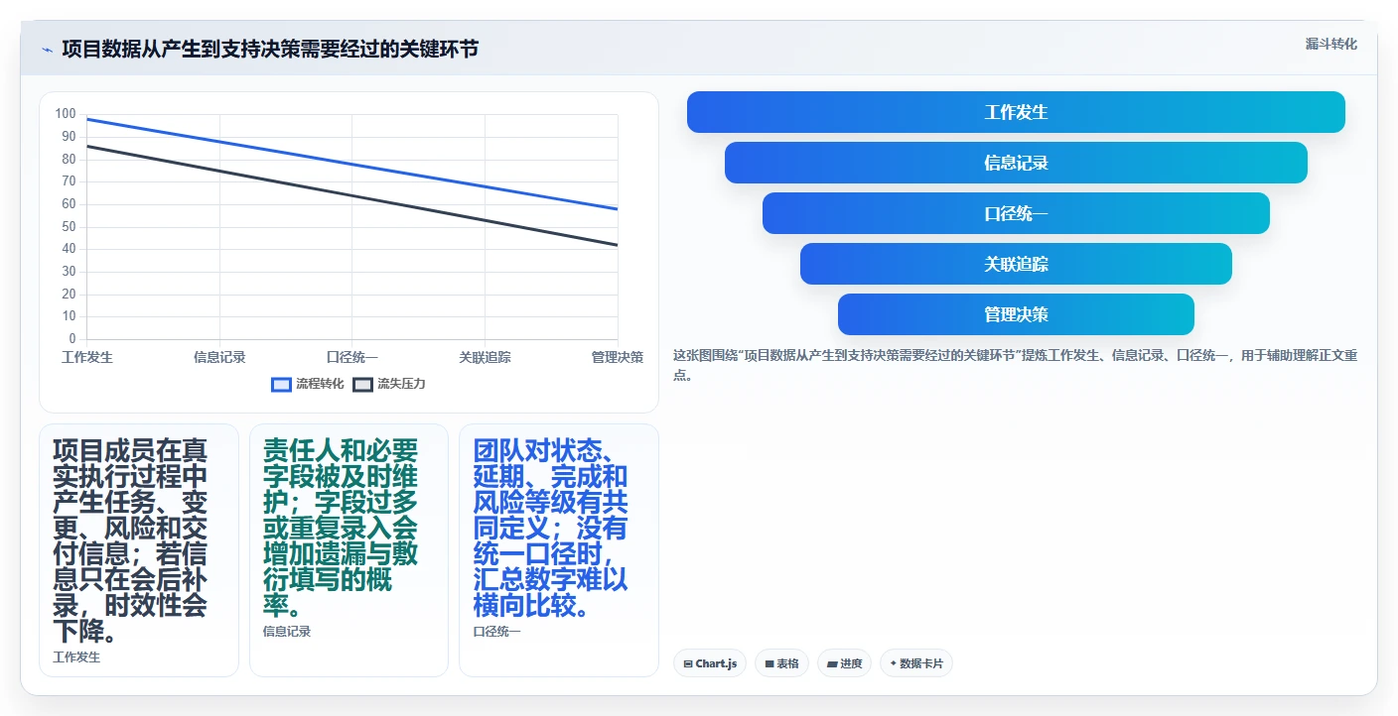1398x716 pixels.
Task: Select the 关联追踪 funnel bar
Action: 1016,264
